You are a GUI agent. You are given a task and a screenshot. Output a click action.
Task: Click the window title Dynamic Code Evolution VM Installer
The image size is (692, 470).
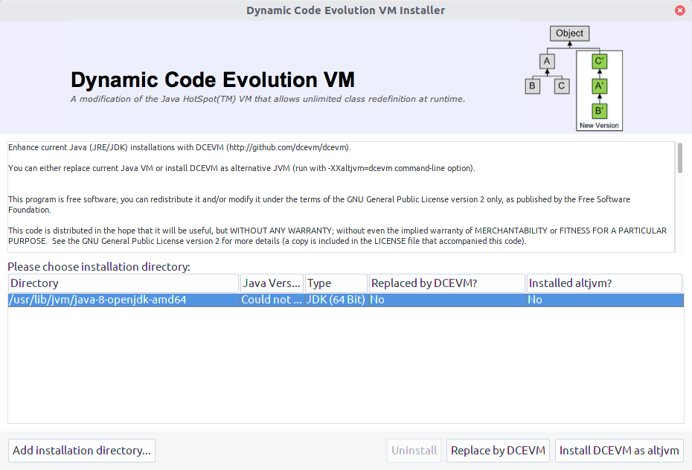[345, 10]
